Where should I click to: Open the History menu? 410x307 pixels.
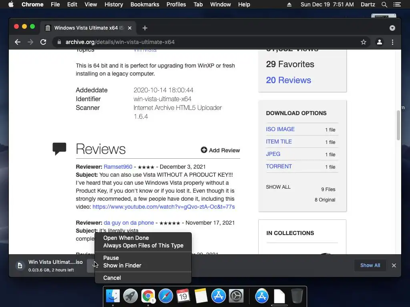click(114, 4)
